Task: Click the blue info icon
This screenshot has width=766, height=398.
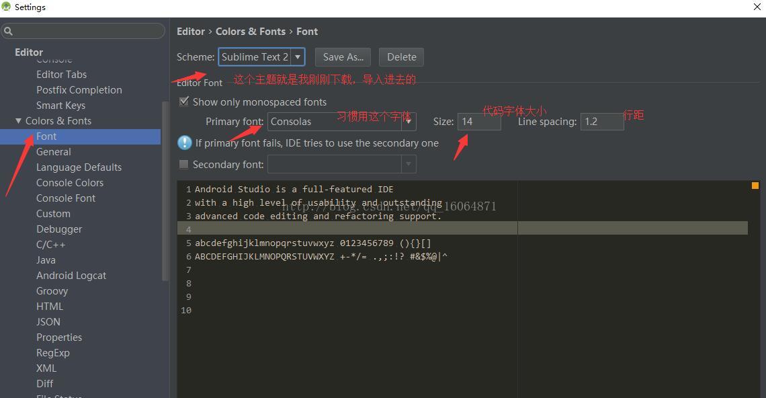Action: 185,143
